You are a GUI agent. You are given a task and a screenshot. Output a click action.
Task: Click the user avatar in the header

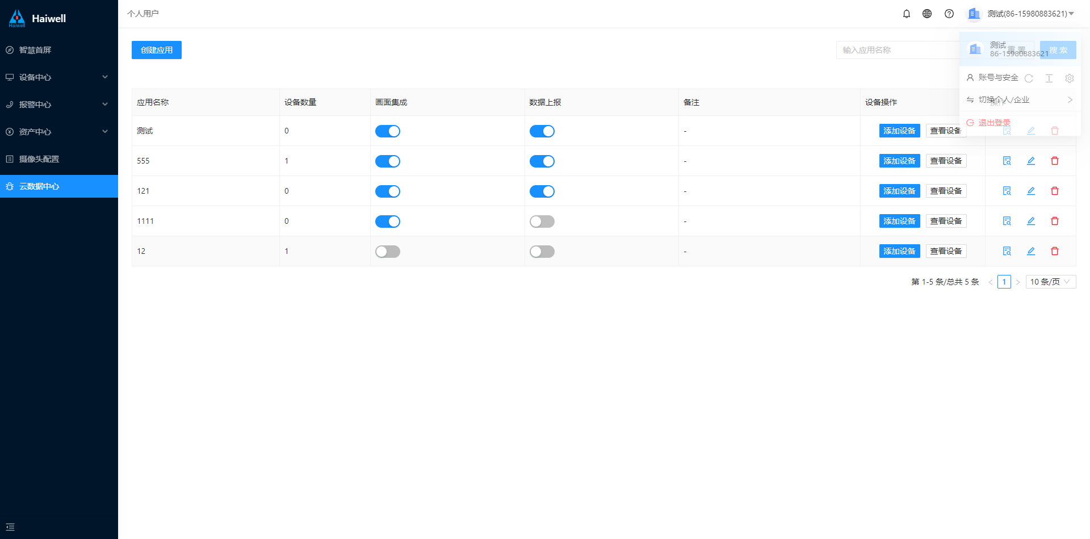click(x=974, y=14)
